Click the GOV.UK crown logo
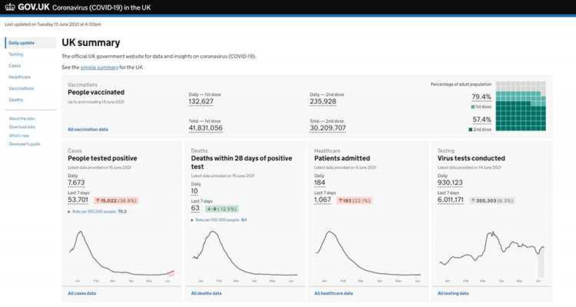This screenshot has width=576, height=307. (10, 7)
